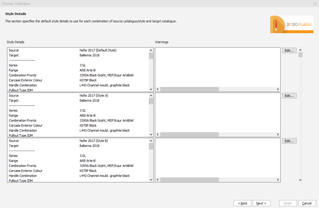This screenshot has height=208, width=319.
Task: Click Pullout Type IDM row in Style A list
Action: click(x=78, y=135)
